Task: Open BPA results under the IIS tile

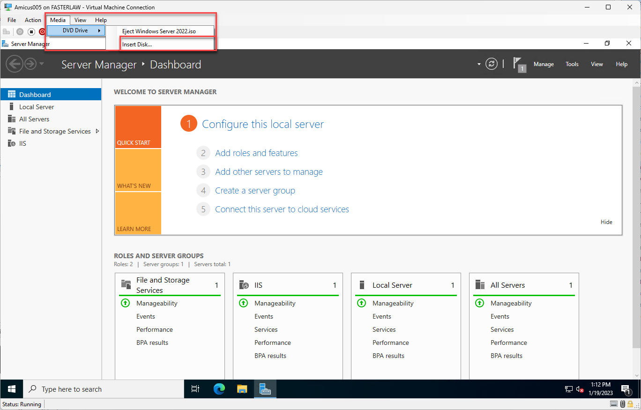Action: (x=270, y=356)
